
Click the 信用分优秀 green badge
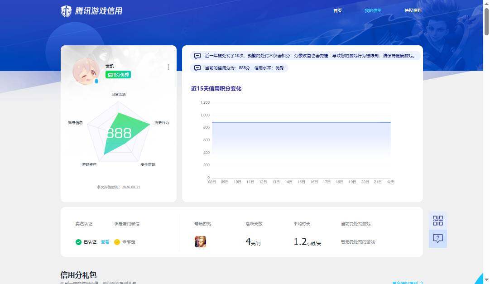click(118, 75)
